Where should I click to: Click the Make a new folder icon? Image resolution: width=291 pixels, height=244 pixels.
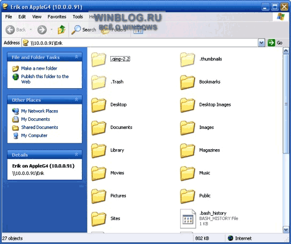tap(16, 68)
